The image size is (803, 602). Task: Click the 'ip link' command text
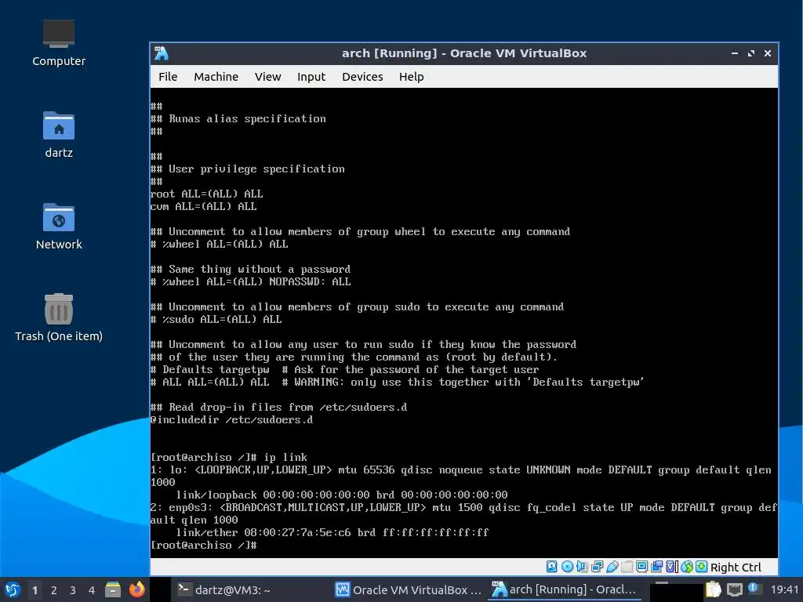click(x=285, y=457)
